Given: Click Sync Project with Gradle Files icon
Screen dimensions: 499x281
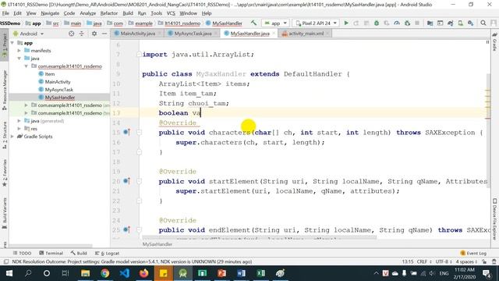Looking at the screenshot, I should [450, 23].
